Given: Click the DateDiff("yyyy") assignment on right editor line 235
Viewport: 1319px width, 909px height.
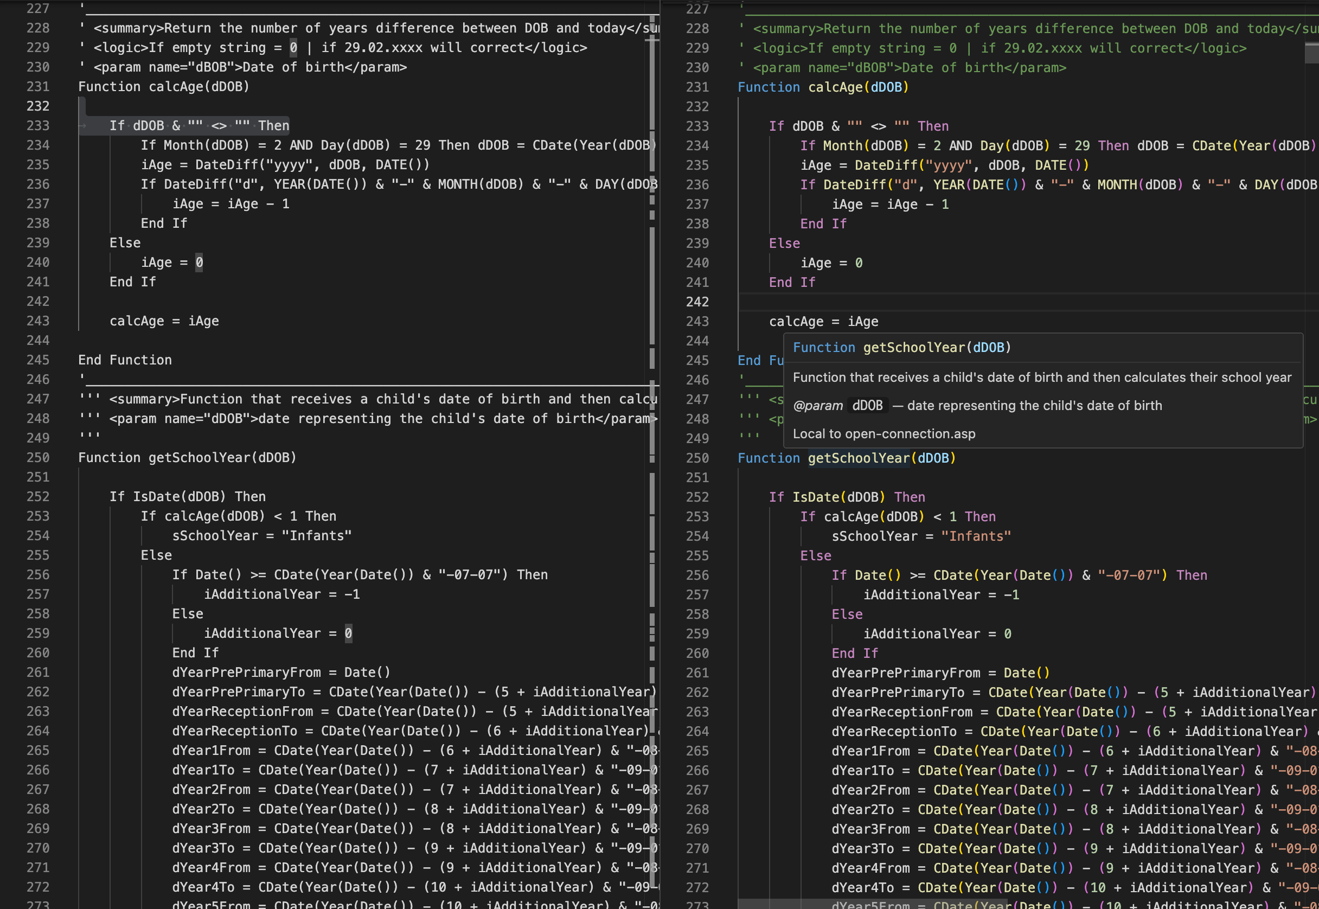Looking at the screenshot, I should 945,165.
